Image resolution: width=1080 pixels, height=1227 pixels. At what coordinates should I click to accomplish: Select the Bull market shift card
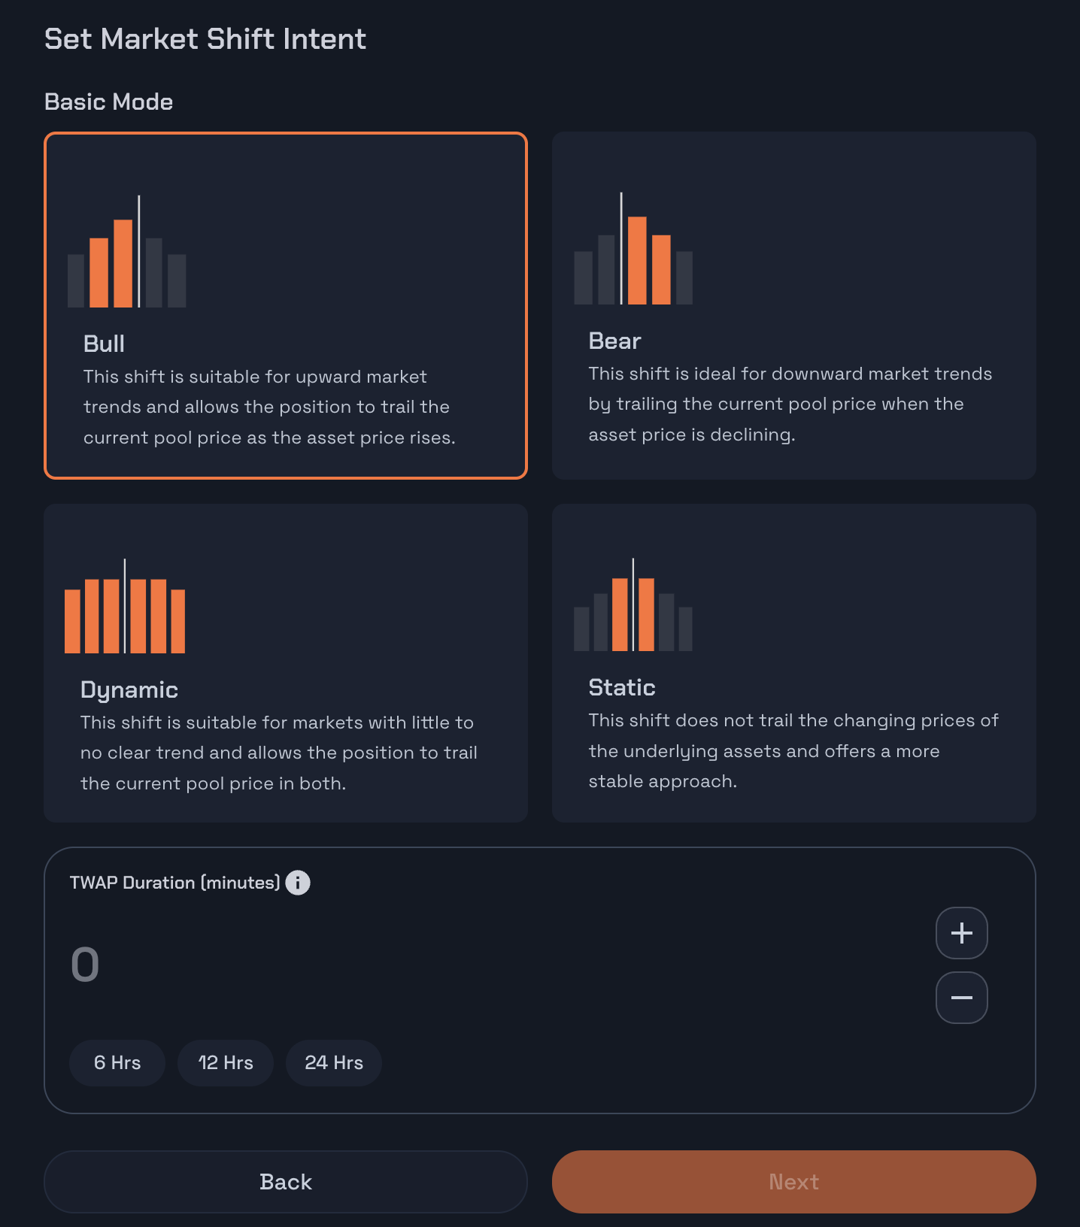point(286,305)
